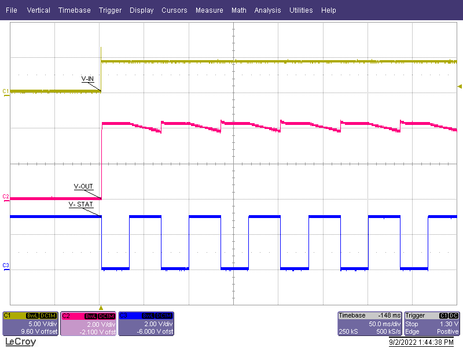Image resolution: width=463 pixels, height=347 pixels.
Task: Click the yellow trigger position marker below the grid
Action: click(x=101, y=309)
